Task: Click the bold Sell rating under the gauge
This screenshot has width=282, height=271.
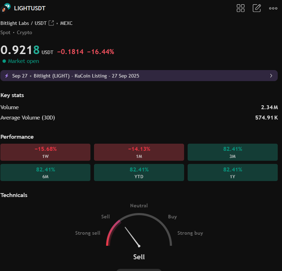Action: (139, 257)
